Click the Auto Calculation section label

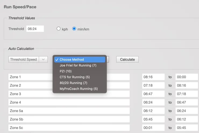click(x=21, y=49)
